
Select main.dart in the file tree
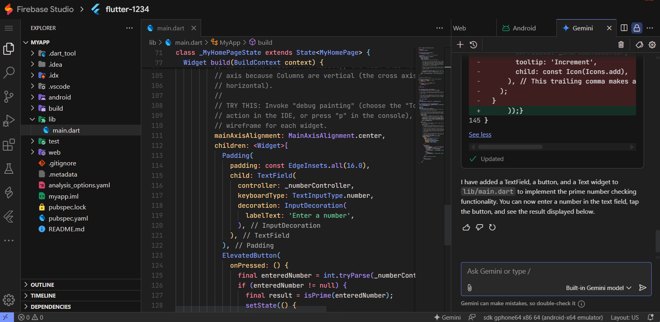click(81, 130)
